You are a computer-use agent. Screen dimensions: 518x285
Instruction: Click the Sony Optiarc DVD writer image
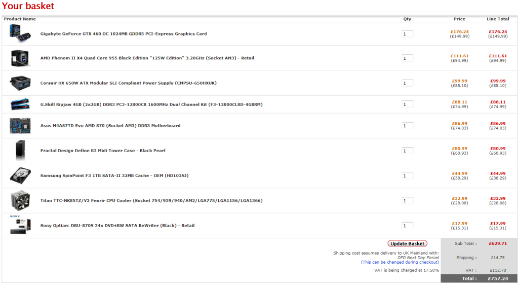click(20, 225)
